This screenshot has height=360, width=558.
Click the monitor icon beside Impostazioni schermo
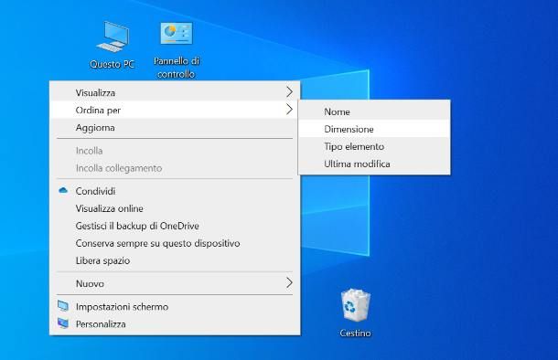pos(63,306)
